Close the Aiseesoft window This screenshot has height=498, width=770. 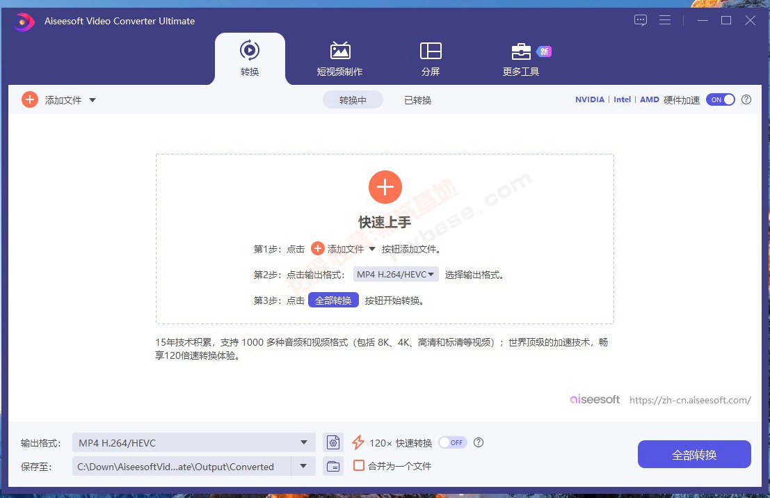[750, 20]
